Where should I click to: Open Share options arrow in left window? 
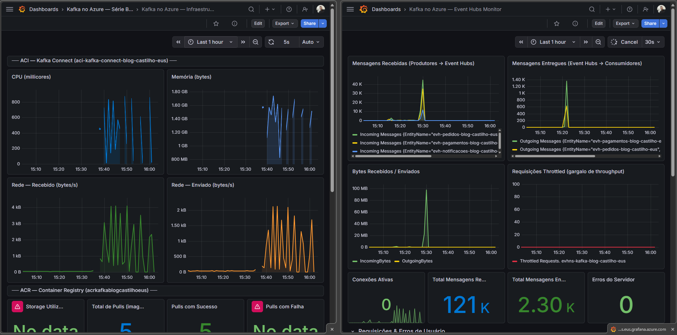[323, 23]
